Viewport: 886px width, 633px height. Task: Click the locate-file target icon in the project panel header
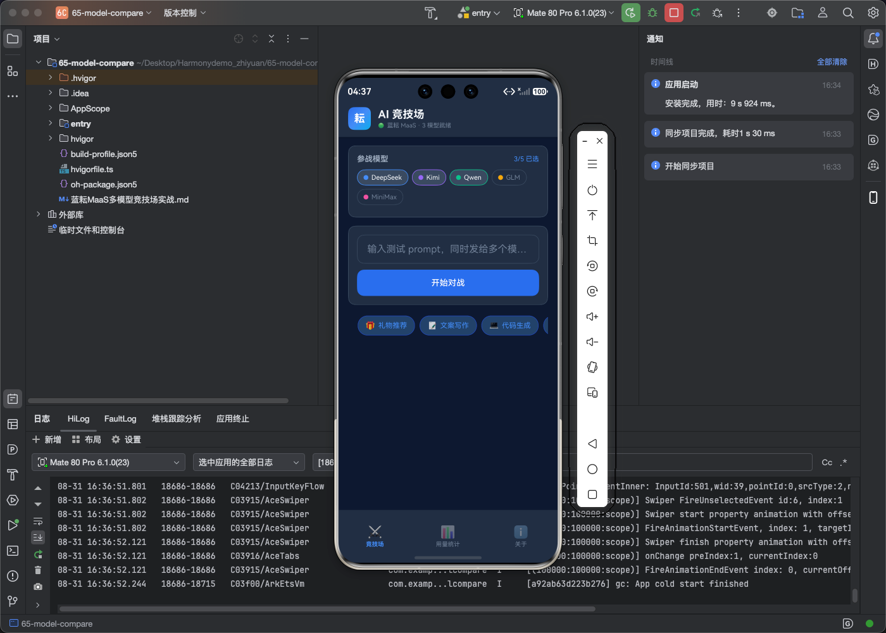239,39
